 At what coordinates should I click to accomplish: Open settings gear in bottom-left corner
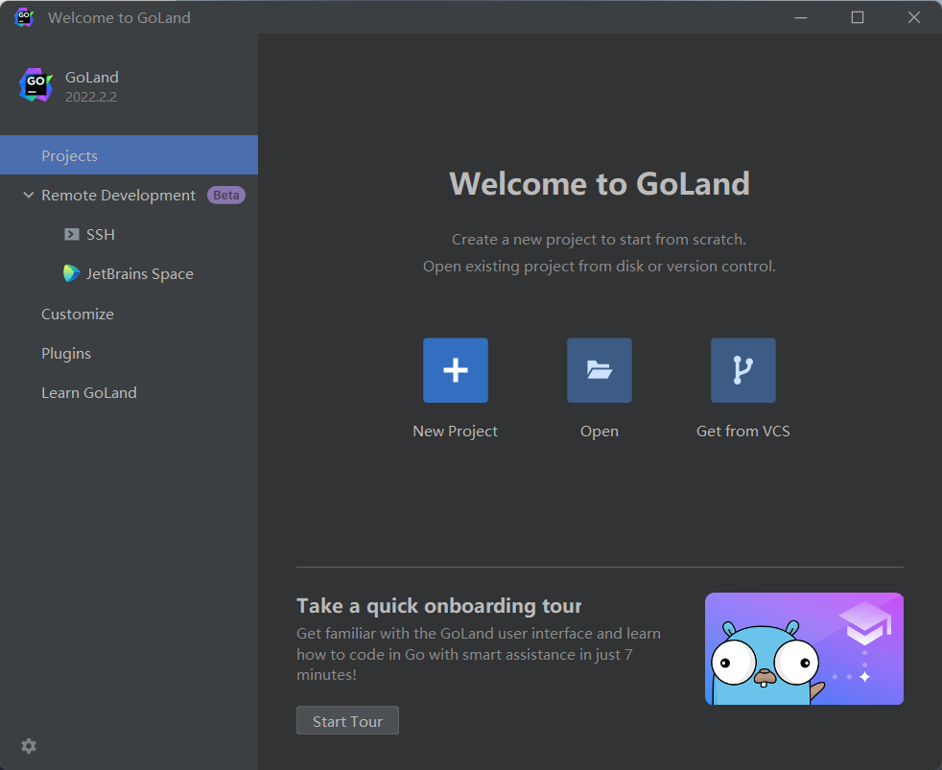29,746
